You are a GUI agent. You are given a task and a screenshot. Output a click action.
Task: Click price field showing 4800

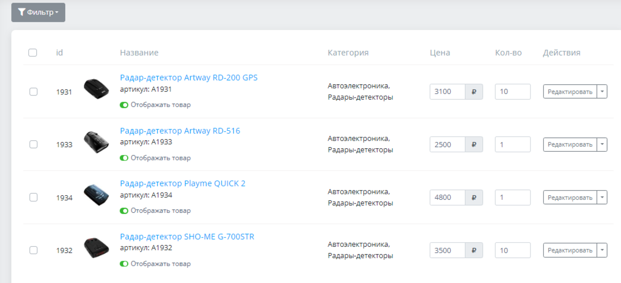(448, 197)
